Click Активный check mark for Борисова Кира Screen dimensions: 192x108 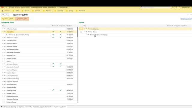[53, 90]
